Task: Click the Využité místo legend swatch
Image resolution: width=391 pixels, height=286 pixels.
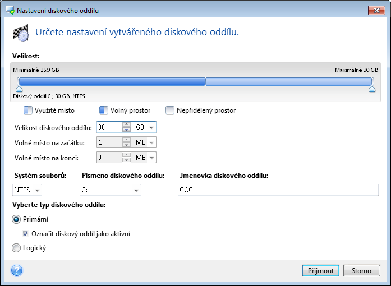Action: [x=28, y=110]
